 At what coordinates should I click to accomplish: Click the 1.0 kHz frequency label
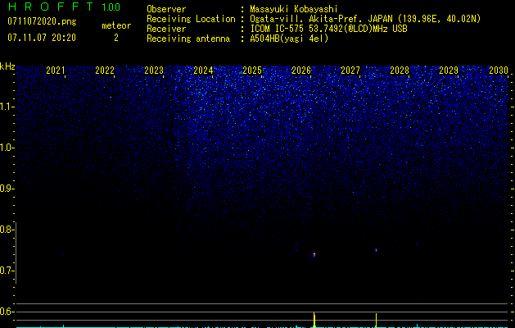click(x=7, y=148)
